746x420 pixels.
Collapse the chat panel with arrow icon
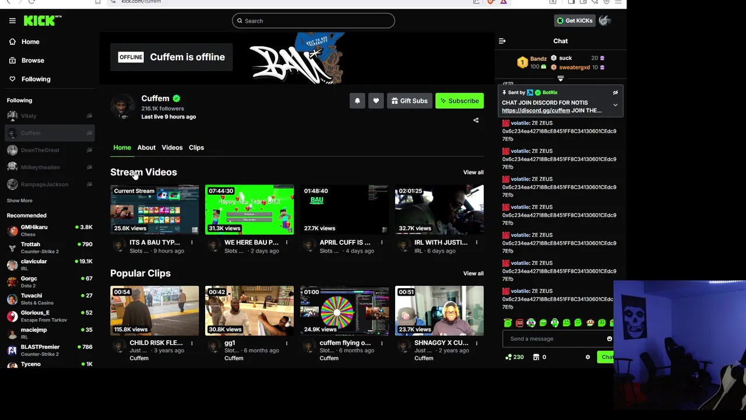tap(502, 41)
